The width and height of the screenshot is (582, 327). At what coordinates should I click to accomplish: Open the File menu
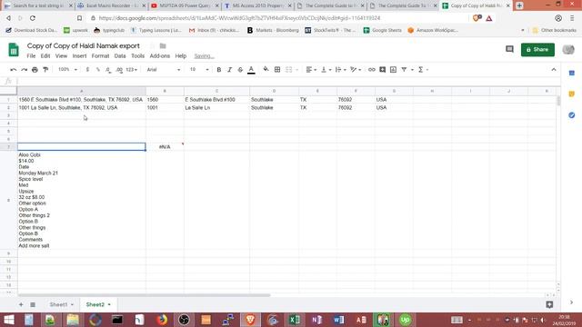[x=31, y=56]
